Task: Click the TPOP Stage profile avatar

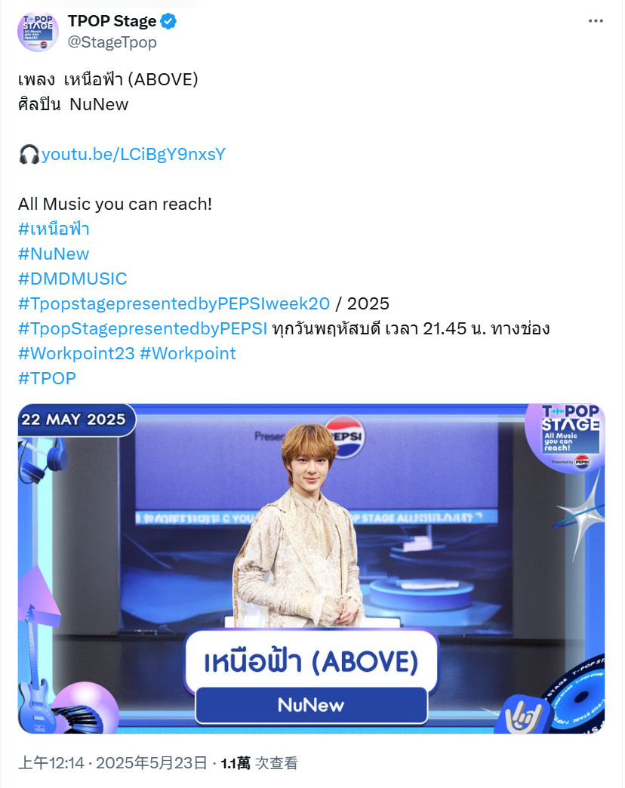Action: tap(38, 31)
